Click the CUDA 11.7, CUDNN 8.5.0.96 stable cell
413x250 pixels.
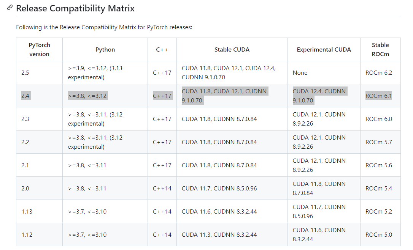point(219,188)
